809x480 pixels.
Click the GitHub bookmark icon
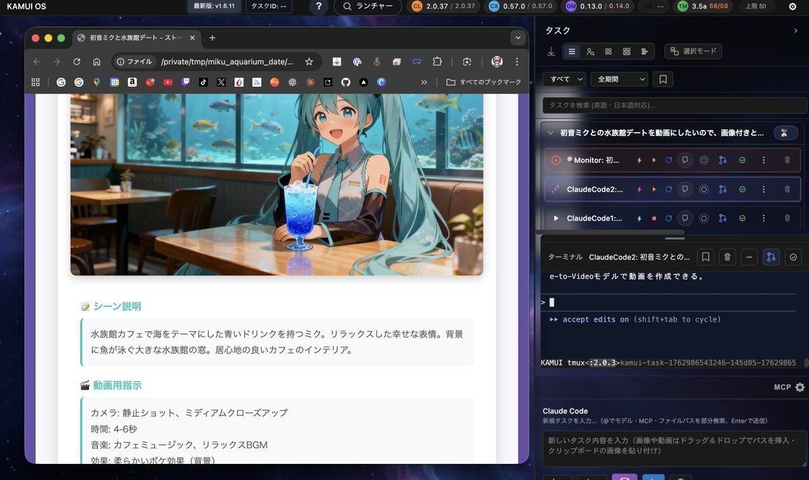point(346,82)
